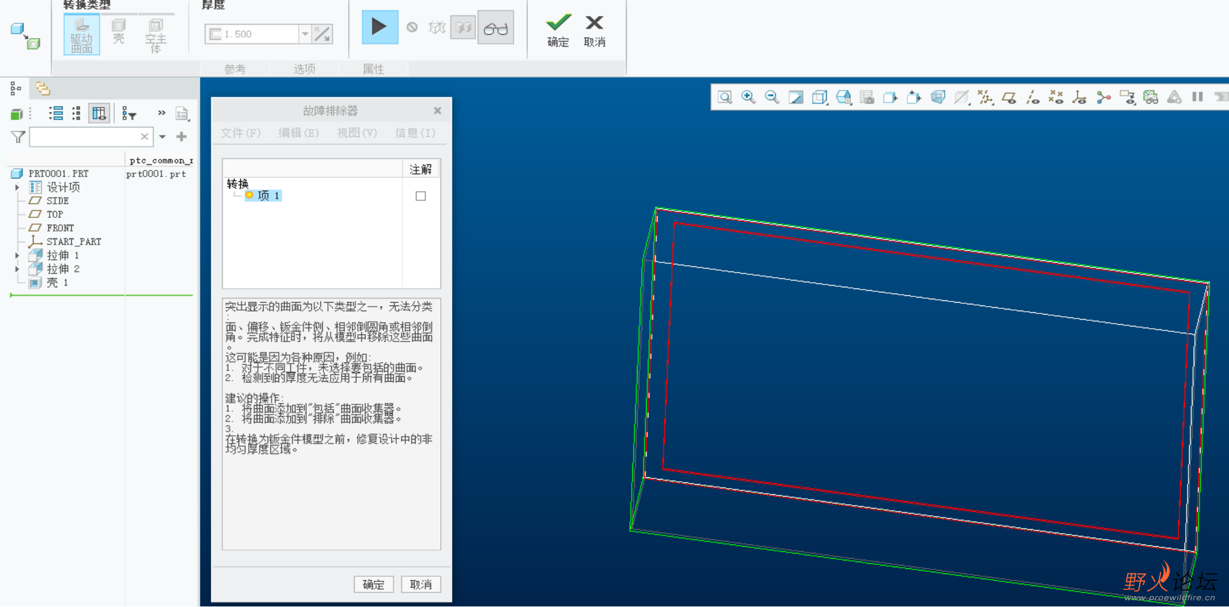Toggle annotation display icon
The height and width of the screenshot is (607, 1229).
pyautogui.click(x=1127, y=97)
